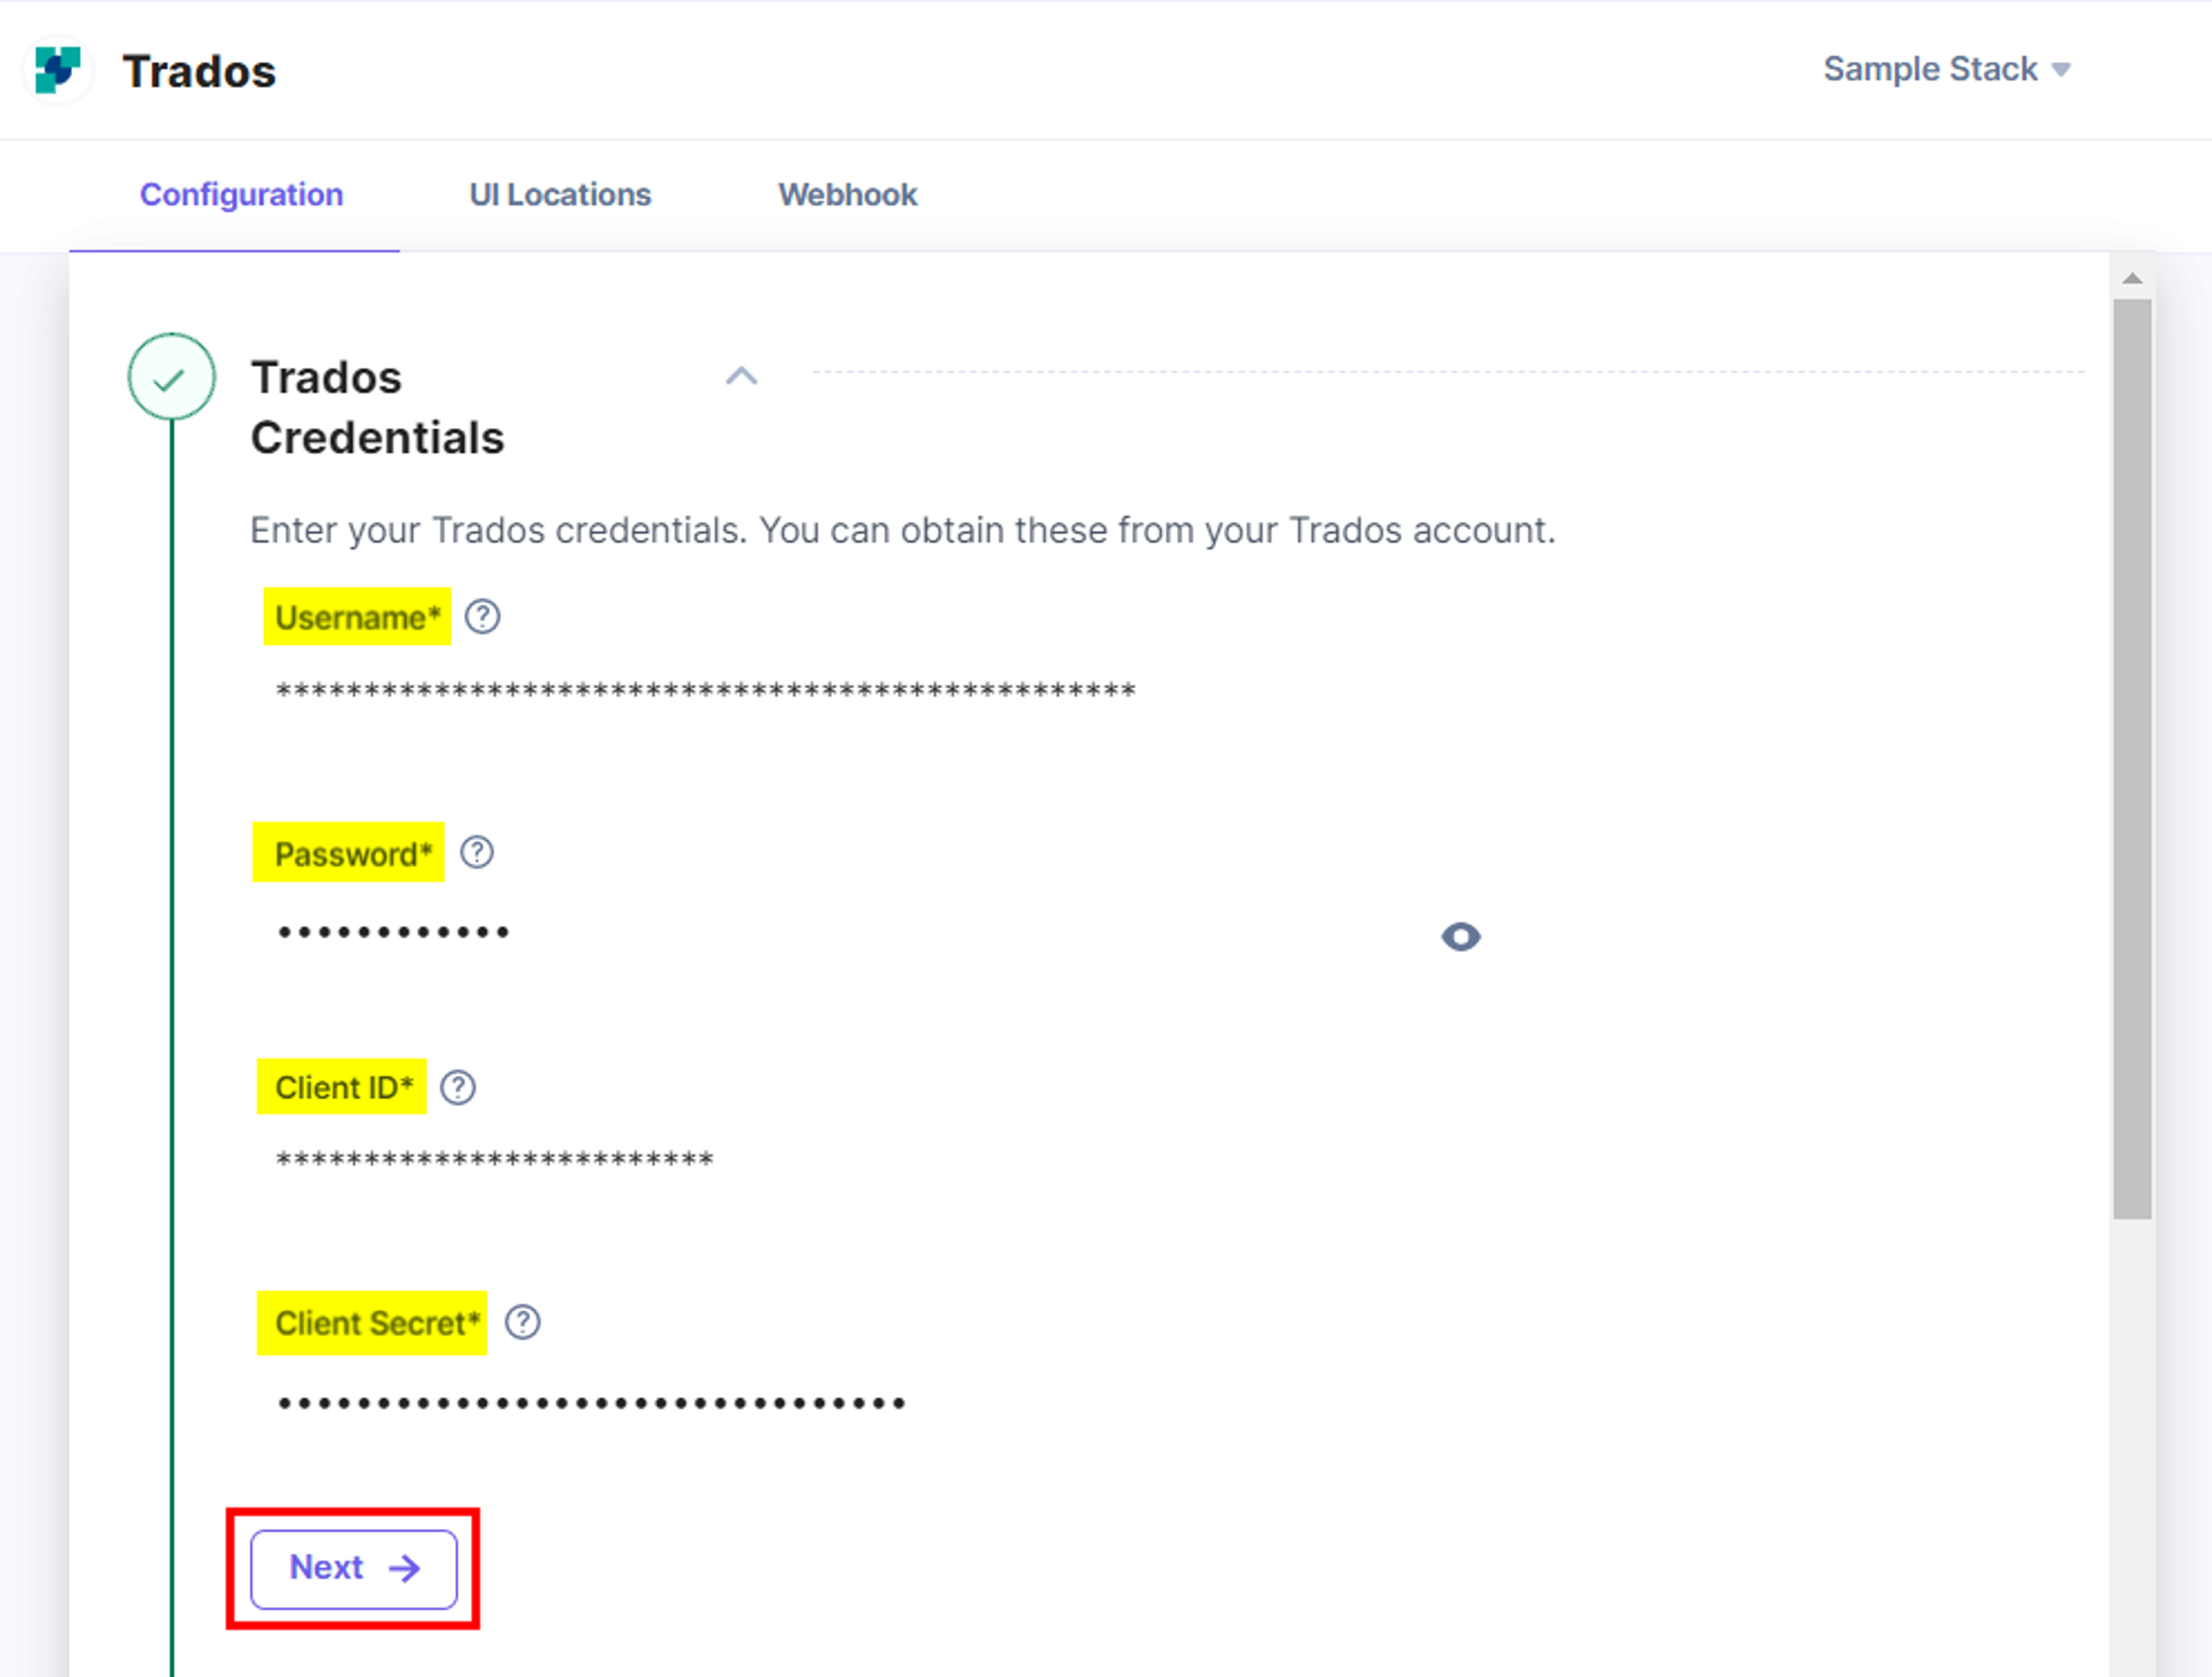Toggle password visibility eye icon
The image size is (2212, 1677).
(x=1460, y=936)
